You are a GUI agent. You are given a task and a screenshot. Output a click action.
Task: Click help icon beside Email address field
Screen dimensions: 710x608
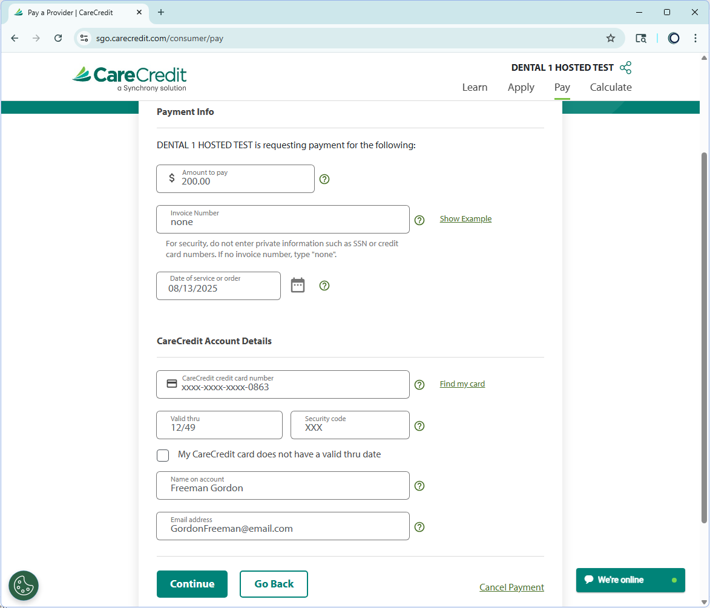(419, 527)
